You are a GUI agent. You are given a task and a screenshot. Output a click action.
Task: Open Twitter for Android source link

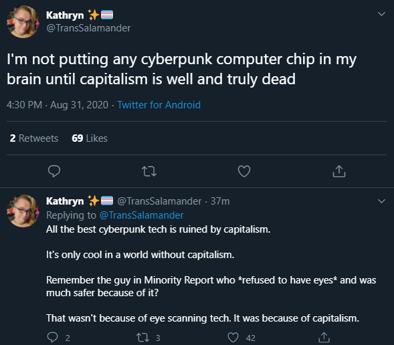click(159, 105)
